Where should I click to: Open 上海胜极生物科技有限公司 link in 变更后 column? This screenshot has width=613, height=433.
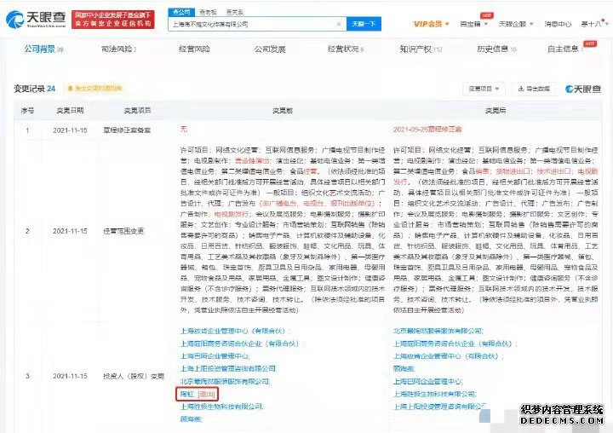[435, 394]
